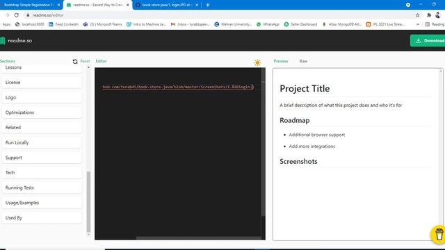Close the book-store-java browser tab
445x250 pixels.
pos(197,5)
